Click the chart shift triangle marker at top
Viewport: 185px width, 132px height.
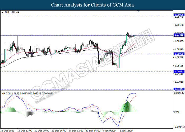coord(138,11)
